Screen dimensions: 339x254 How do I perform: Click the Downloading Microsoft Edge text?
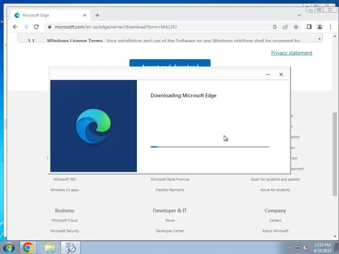[183, 96]
